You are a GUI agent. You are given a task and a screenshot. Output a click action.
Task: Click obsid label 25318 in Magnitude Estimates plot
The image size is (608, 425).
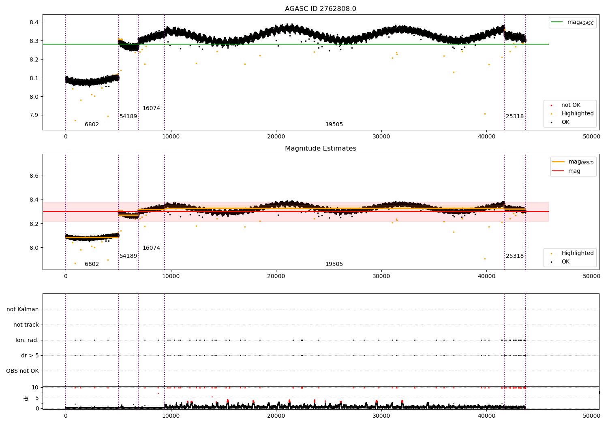pyautogui.click(x=515, y=256)
